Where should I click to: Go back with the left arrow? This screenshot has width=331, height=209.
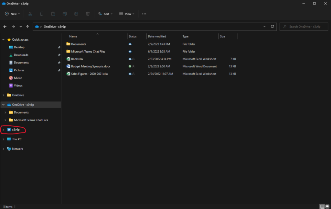[5, 26]
